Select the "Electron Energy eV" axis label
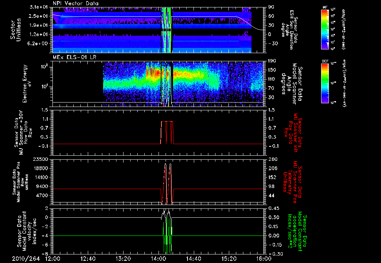 coord(28,84)
